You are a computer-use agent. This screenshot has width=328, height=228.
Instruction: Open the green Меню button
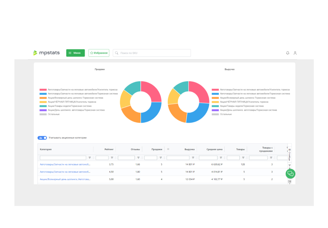tap(75, 53)
